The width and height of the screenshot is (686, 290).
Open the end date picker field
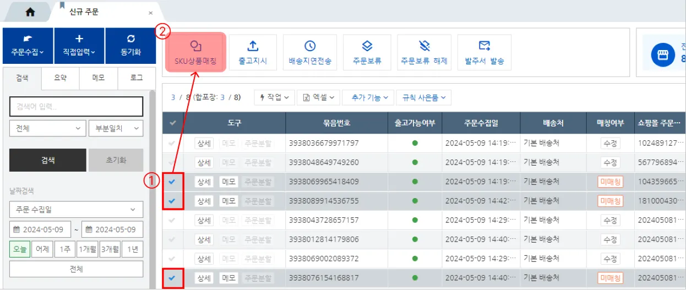click(113, 229)
